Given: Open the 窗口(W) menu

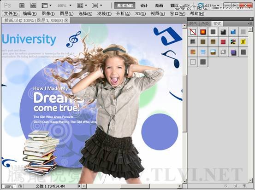Looking at the screenshot, I should [x=178, y=14].
